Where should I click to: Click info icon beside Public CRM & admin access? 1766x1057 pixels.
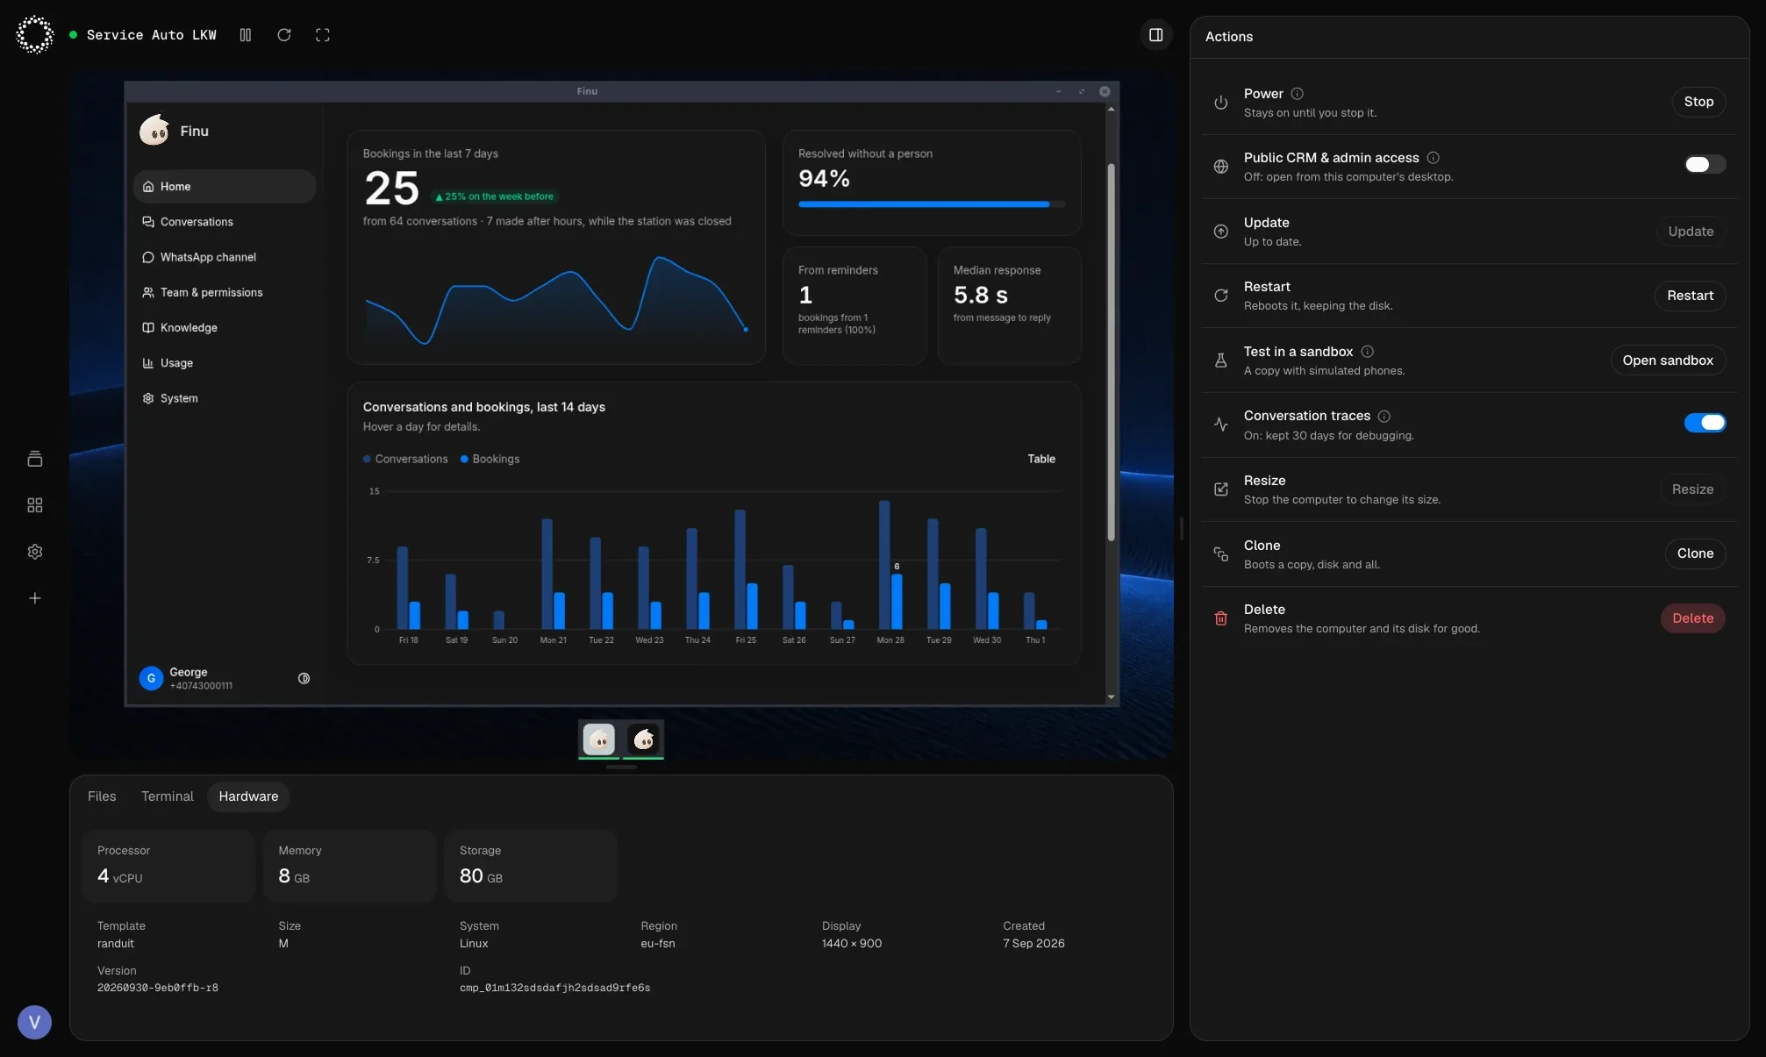click(1434, 158)
